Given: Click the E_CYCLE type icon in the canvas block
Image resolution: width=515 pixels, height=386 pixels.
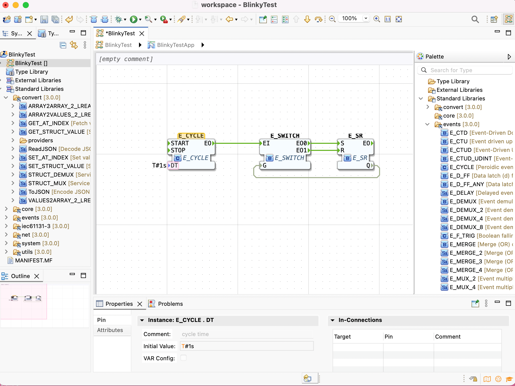Looking at the screenshot, I should [178, 158].
